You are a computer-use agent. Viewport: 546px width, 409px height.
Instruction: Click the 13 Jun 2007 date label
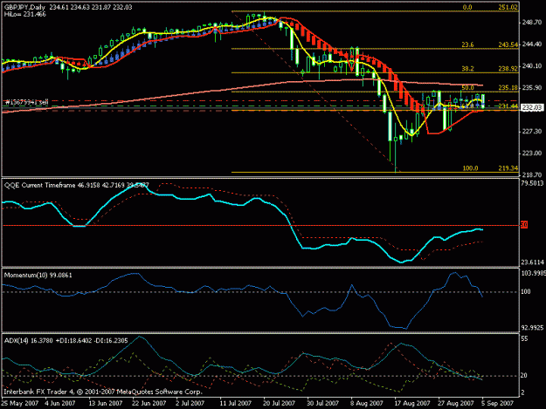click(106, 404)
